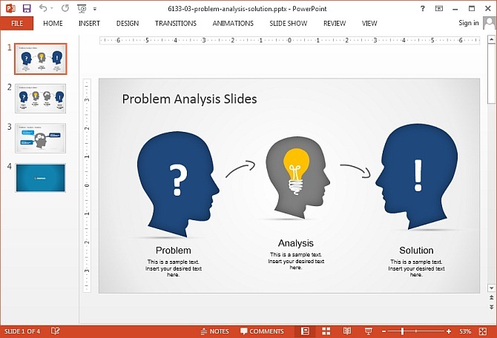Open the Customize Quick Access Toolbar dropdown
This screenshot has height=338, width=497.
pyautogui.click(x=95, y=9)
